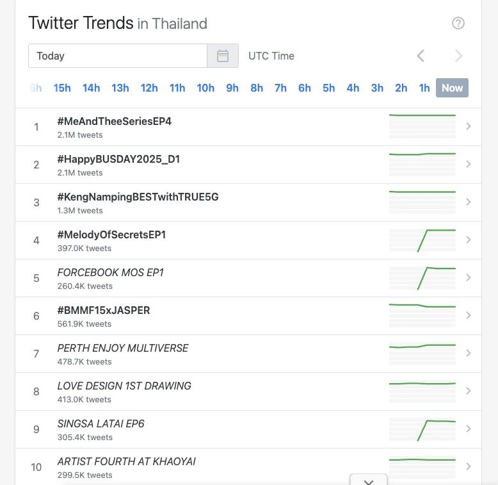The width and height of the screenshot is (498, 485).
Task: Click the Today date input field
Action: coord(118,56)
